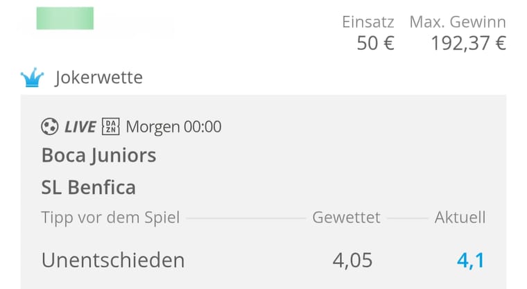The height and width of the screenshot is (289, 527).
Task: Click the Einsatz label
Action: click(x=368, y=22)
